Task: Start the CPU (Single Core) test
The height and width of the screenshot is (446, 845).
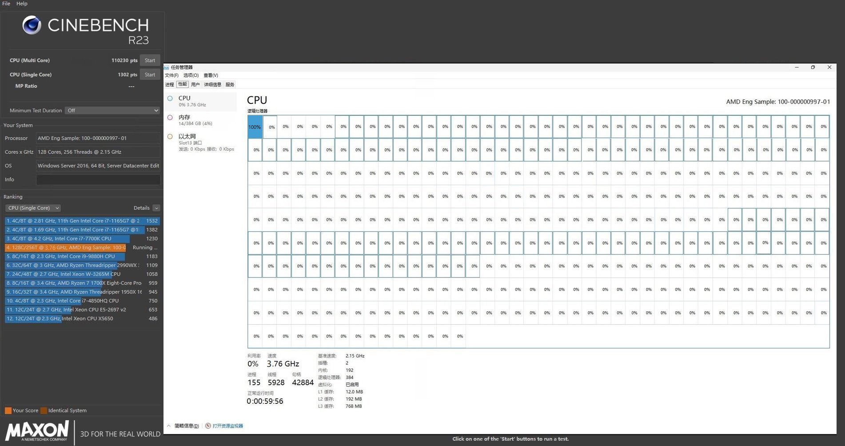Action: tap(150, 75)
